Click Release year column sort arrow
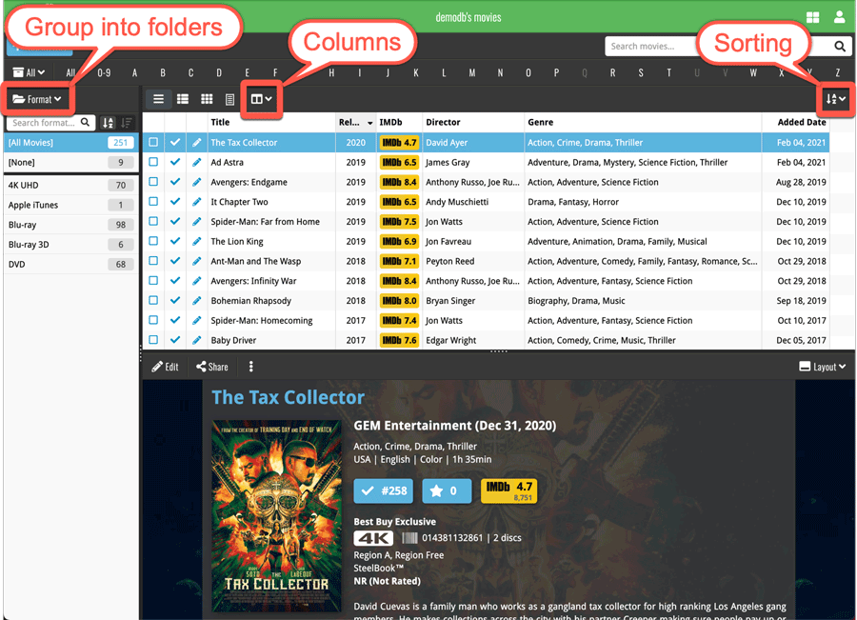This screenshot has height=620, width=857. (x=370, y=123)
